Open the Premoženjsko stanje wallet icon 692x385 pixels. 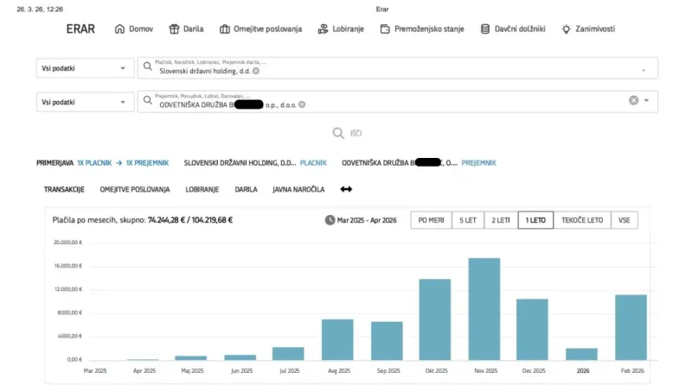tap(385, 29)
